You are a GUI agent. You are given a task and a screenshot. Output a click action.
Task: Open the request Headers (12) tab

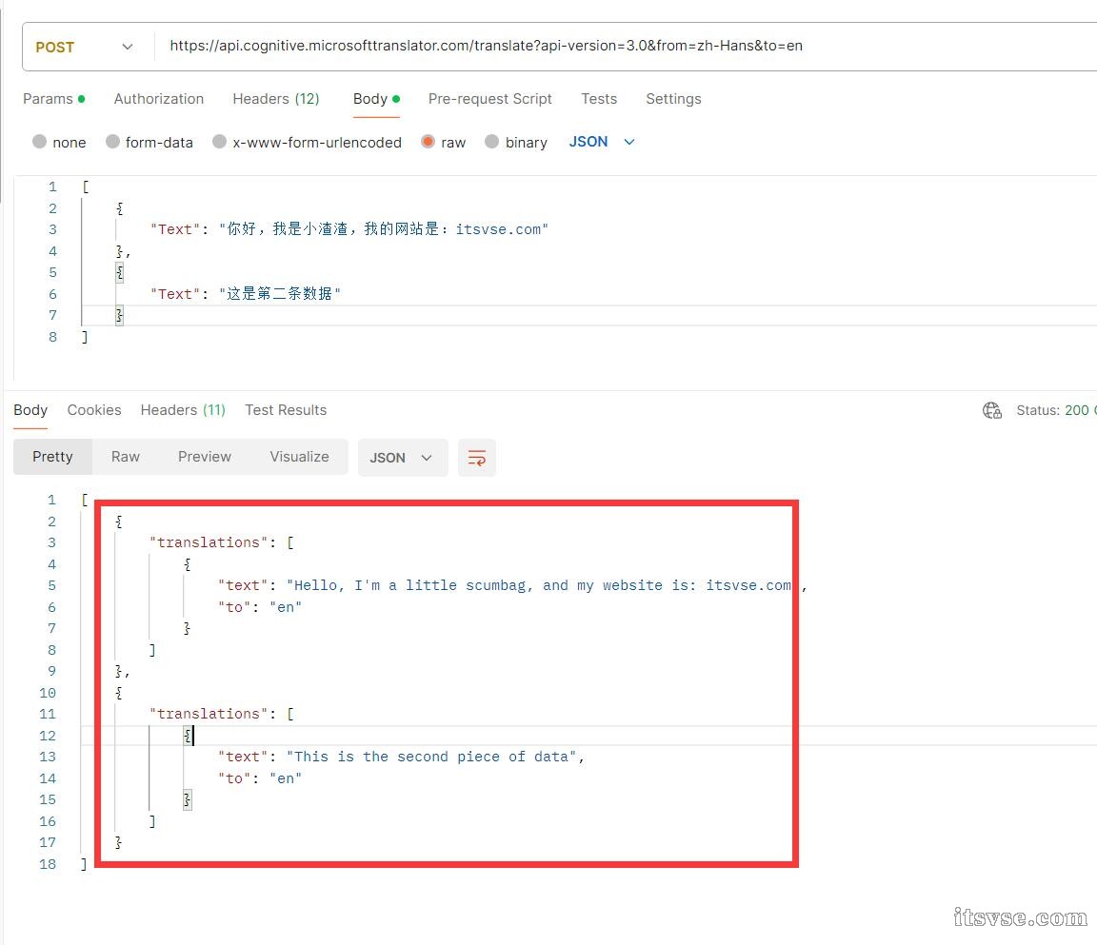pos(275,99)
